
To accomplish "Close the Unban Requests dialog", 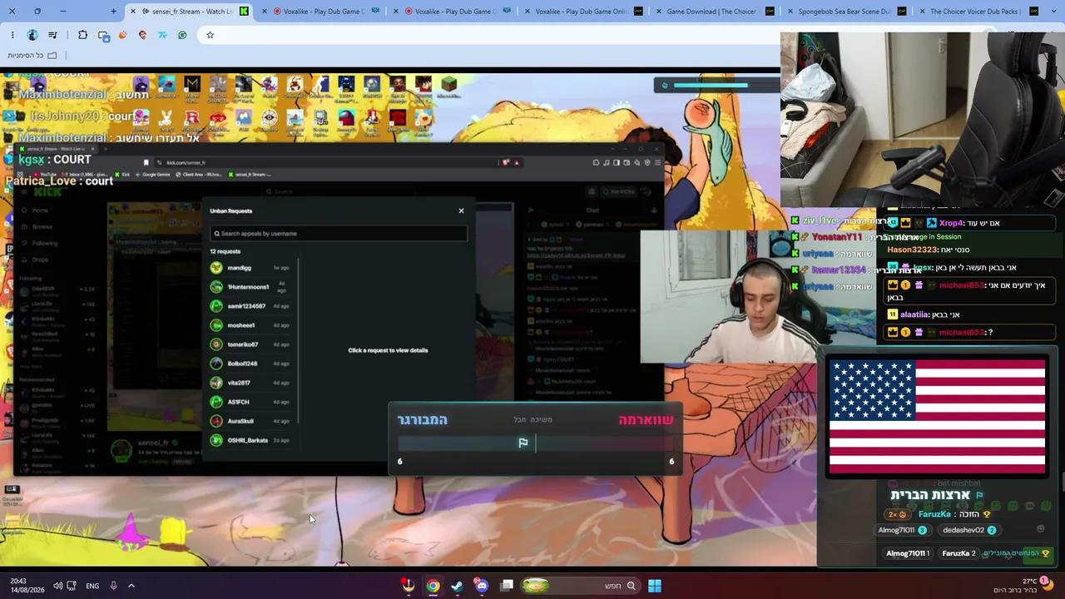I will point(461,210).
